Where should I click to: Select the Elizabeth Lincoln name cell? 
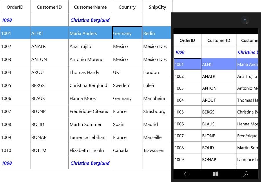click(90, 150)
